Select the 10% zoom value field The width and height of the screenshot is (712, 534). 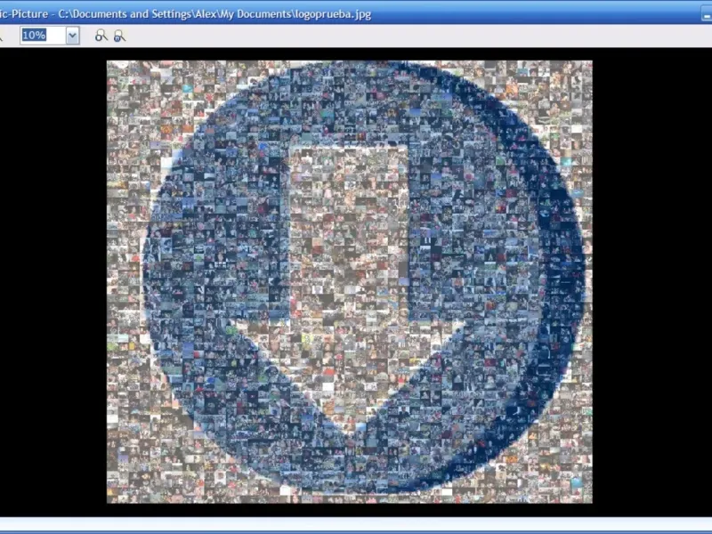coord(43,36)
